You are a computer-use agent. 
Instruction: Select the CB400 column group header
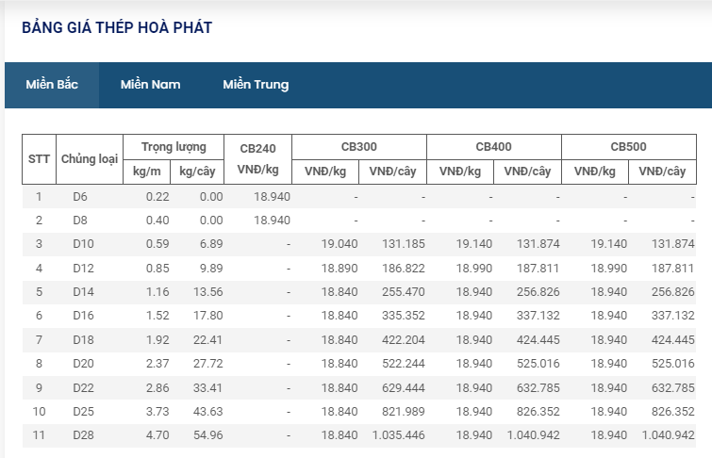point(493,147)
